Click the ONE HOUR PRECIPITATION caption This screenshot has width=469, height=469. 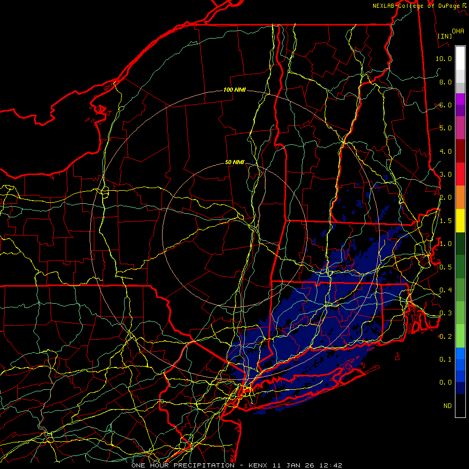tap(183, 465)
